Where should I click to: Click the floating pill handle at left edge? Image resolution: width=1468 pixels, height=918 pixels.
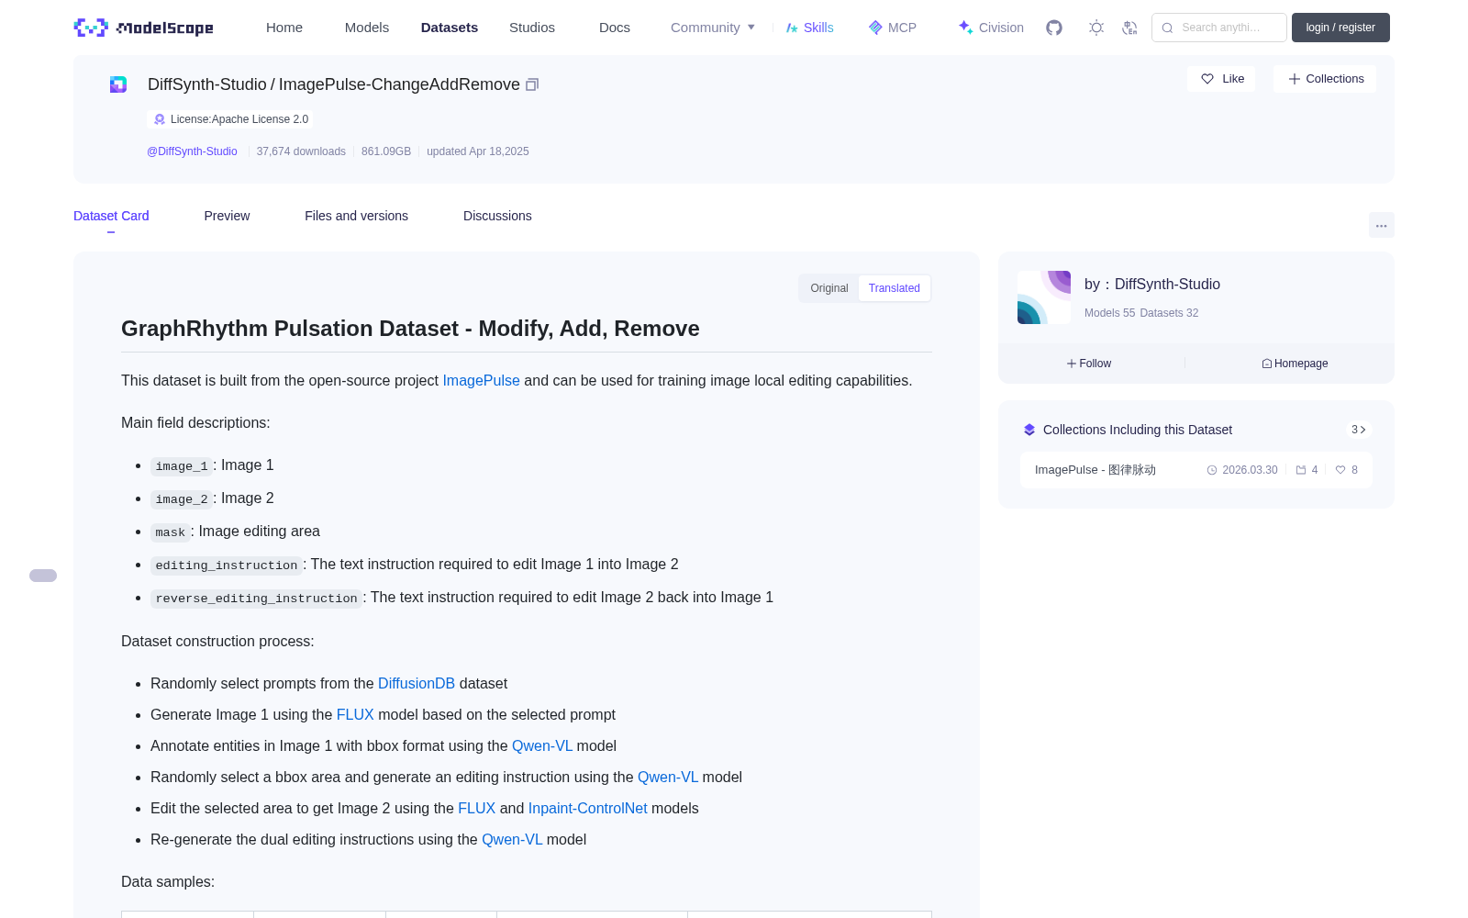[x=43, y=576]
